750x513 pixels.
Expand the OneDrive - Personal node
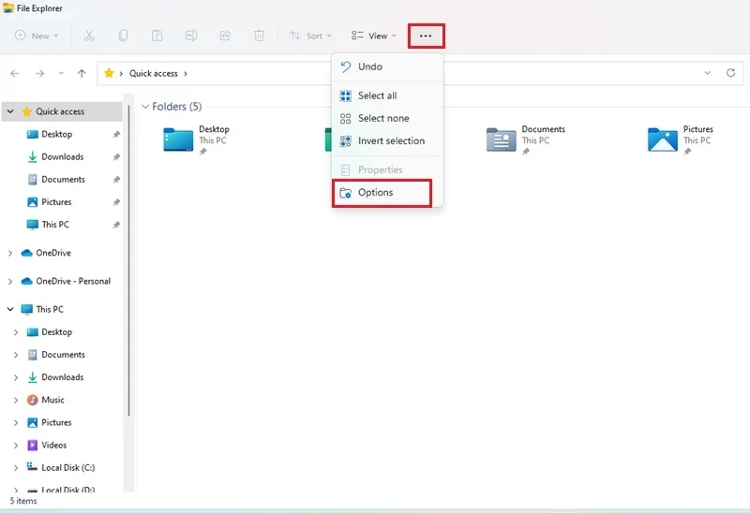[10, 281]
